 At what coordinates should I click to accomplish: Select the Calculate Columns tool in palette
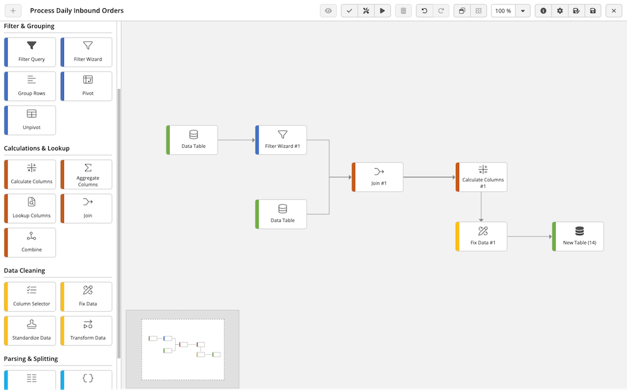30,174
